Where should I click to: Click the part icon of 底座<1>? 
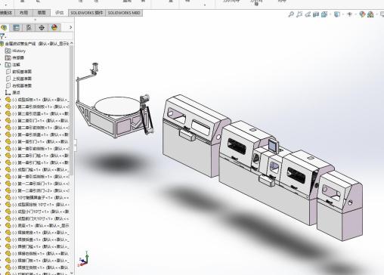[8, 225]
